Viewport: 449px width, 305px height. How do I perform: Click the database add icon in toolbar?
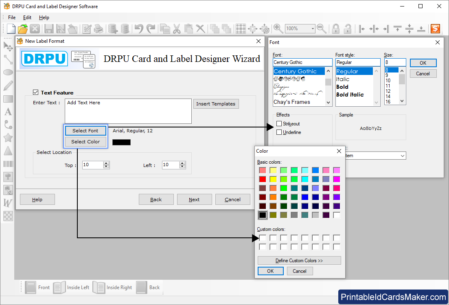[x=113, y=29]
